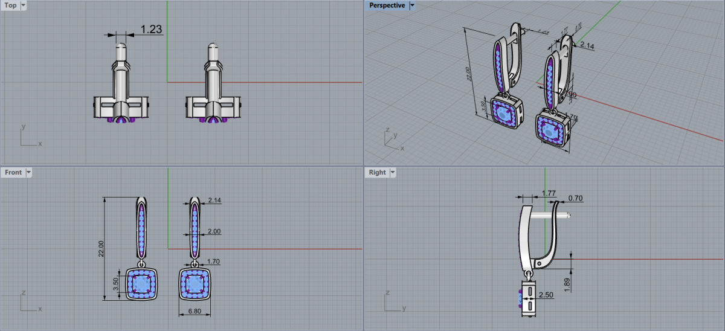Select the 1.23 dimension in Top view

click(x=151, y=28)
